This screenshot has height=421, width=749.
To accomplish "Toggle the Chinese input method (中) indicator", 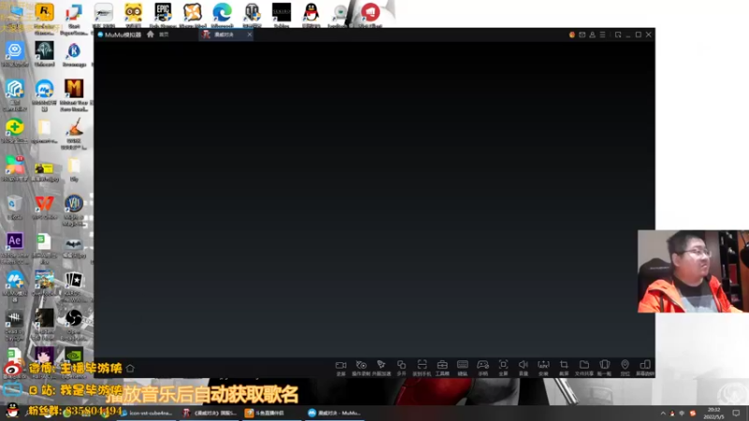I will [x=683, y=414].
